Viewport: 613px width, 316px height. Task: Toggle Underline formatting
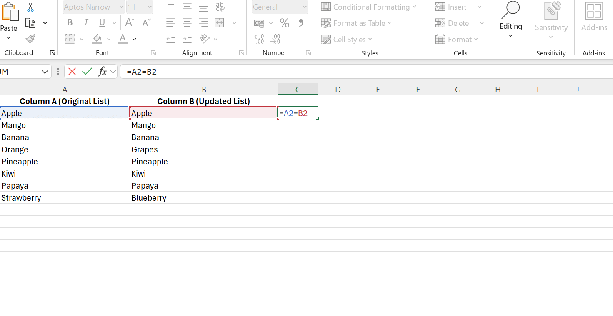(x=102, y=23)
